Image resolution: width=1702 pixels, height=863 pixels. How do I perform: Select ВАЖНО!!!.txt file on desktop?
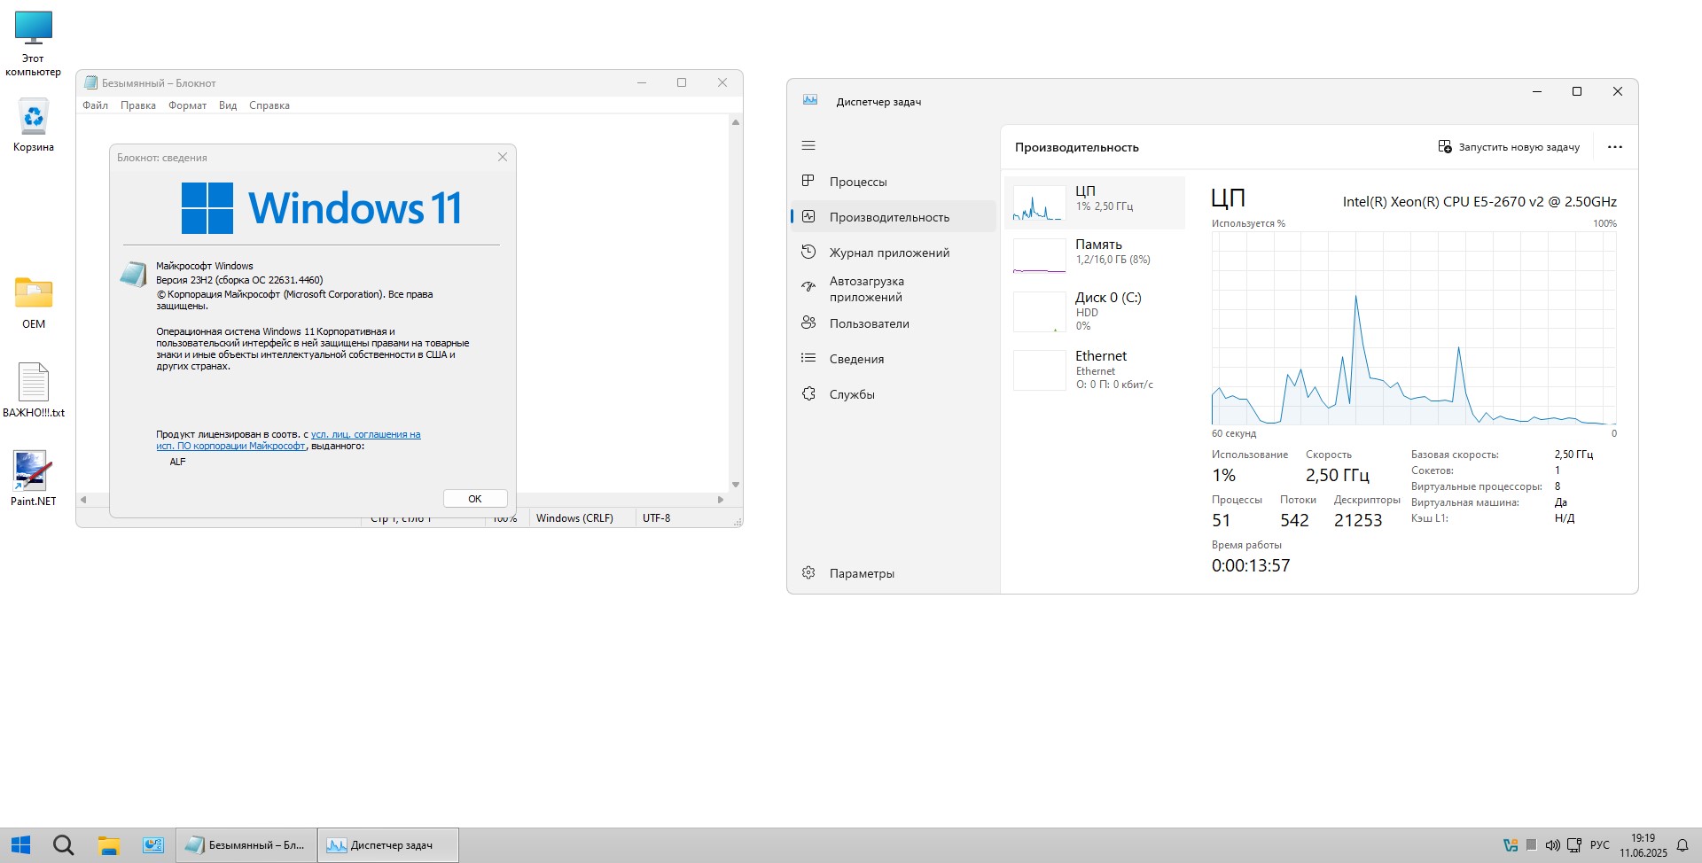click(x=34, y=390)
